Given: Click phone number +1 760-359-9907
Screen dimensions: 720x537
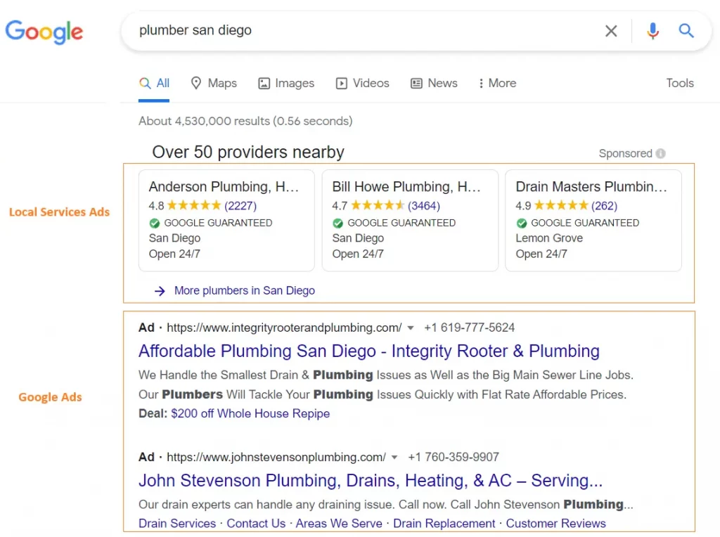Looking at the screenshot, I should click(x=454, y=457).
